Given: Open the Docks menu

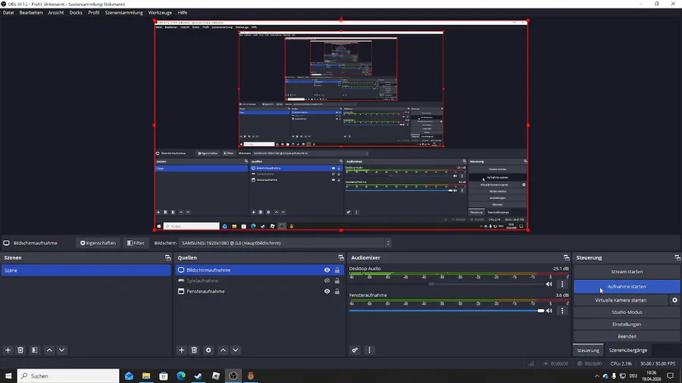Looking at the screenshot, I should [76, 13].
